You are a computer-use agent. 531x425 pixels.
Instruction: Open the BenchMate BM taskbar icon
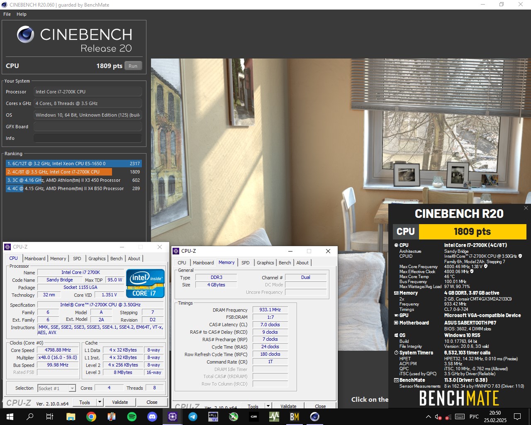click(295, 416)
